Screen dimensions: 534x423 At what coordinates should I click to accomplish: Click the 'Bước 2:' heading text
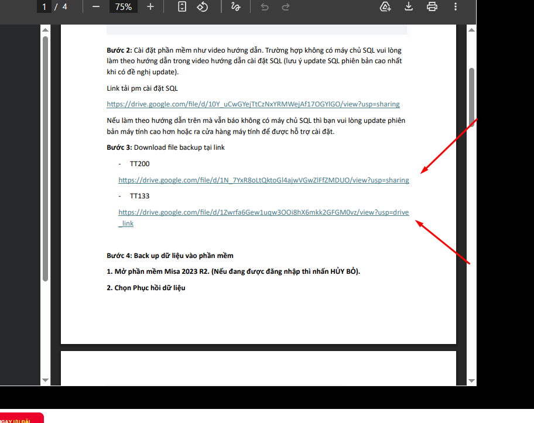pyautogui.click(x=119, y=50)
